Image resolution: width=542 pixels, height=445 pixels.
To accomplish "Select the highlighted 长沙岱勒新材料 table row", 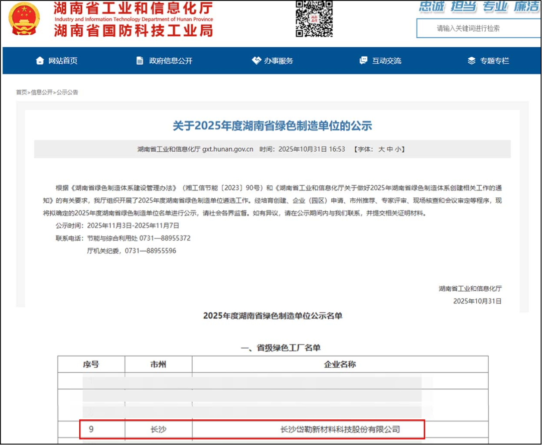I will click(253, 430).
